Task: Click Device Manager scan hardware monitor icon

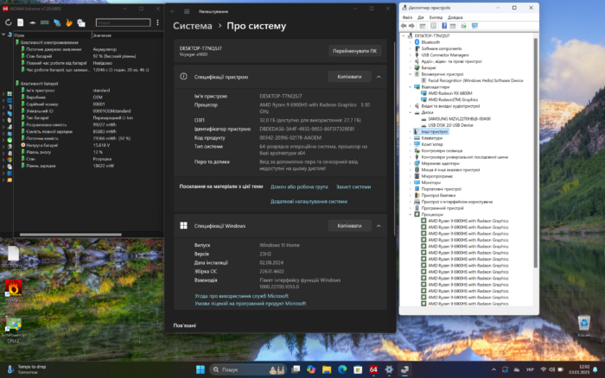Action: click(x=474, y=26)
